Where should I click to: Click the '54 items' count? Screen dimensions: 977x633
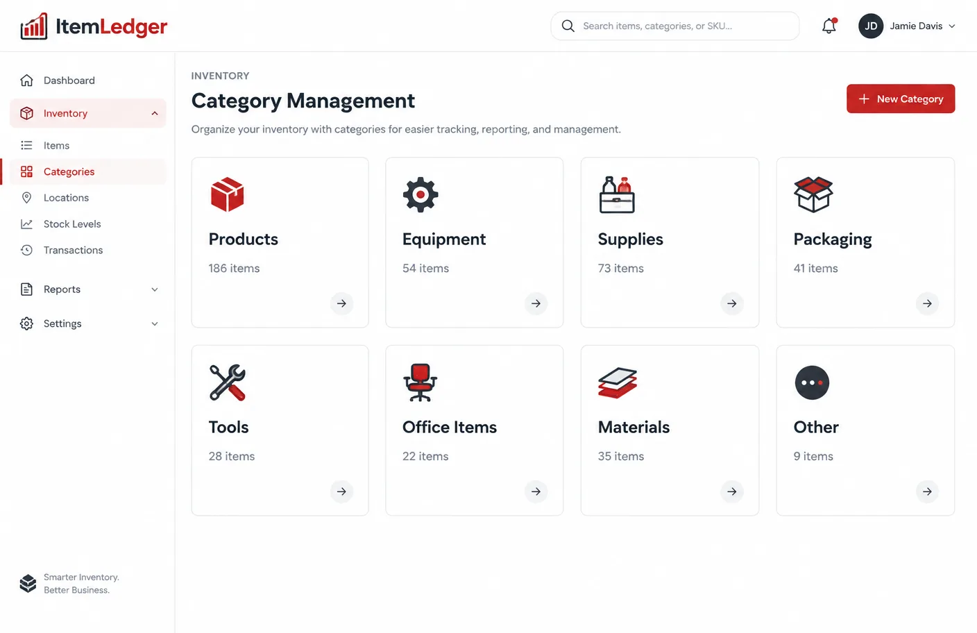[x=425, y=268]
